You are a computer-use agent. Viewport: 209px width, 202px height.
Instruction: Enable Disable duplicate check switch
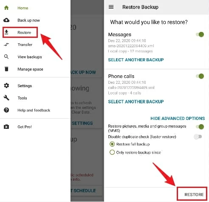pyautogui.click(x=198, y=137)
